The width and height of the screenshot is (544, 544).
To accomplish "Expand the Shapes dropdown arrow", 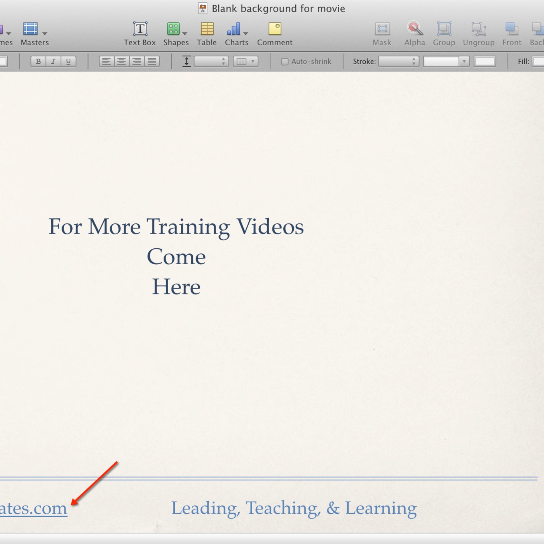I will click(x=185, y=34).
